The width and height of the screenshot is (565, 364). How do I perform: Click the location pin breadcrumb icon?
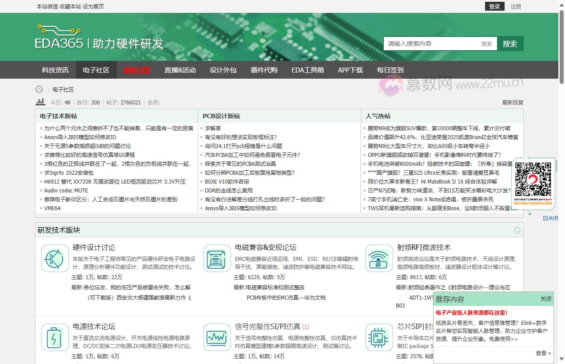[40, 89]
